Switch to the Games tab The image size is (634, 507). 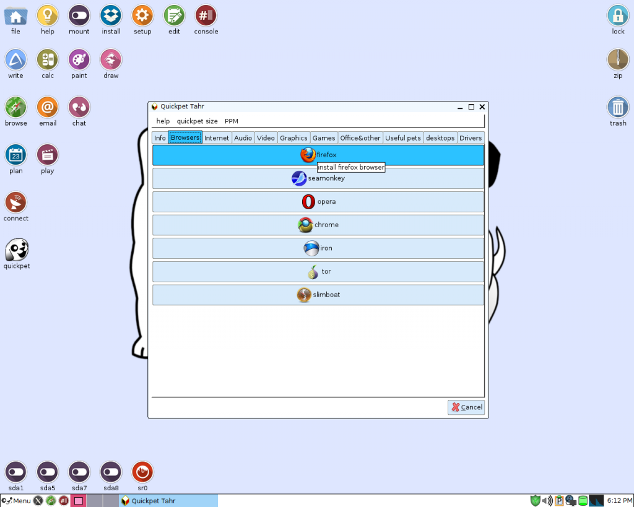(324, 138)
